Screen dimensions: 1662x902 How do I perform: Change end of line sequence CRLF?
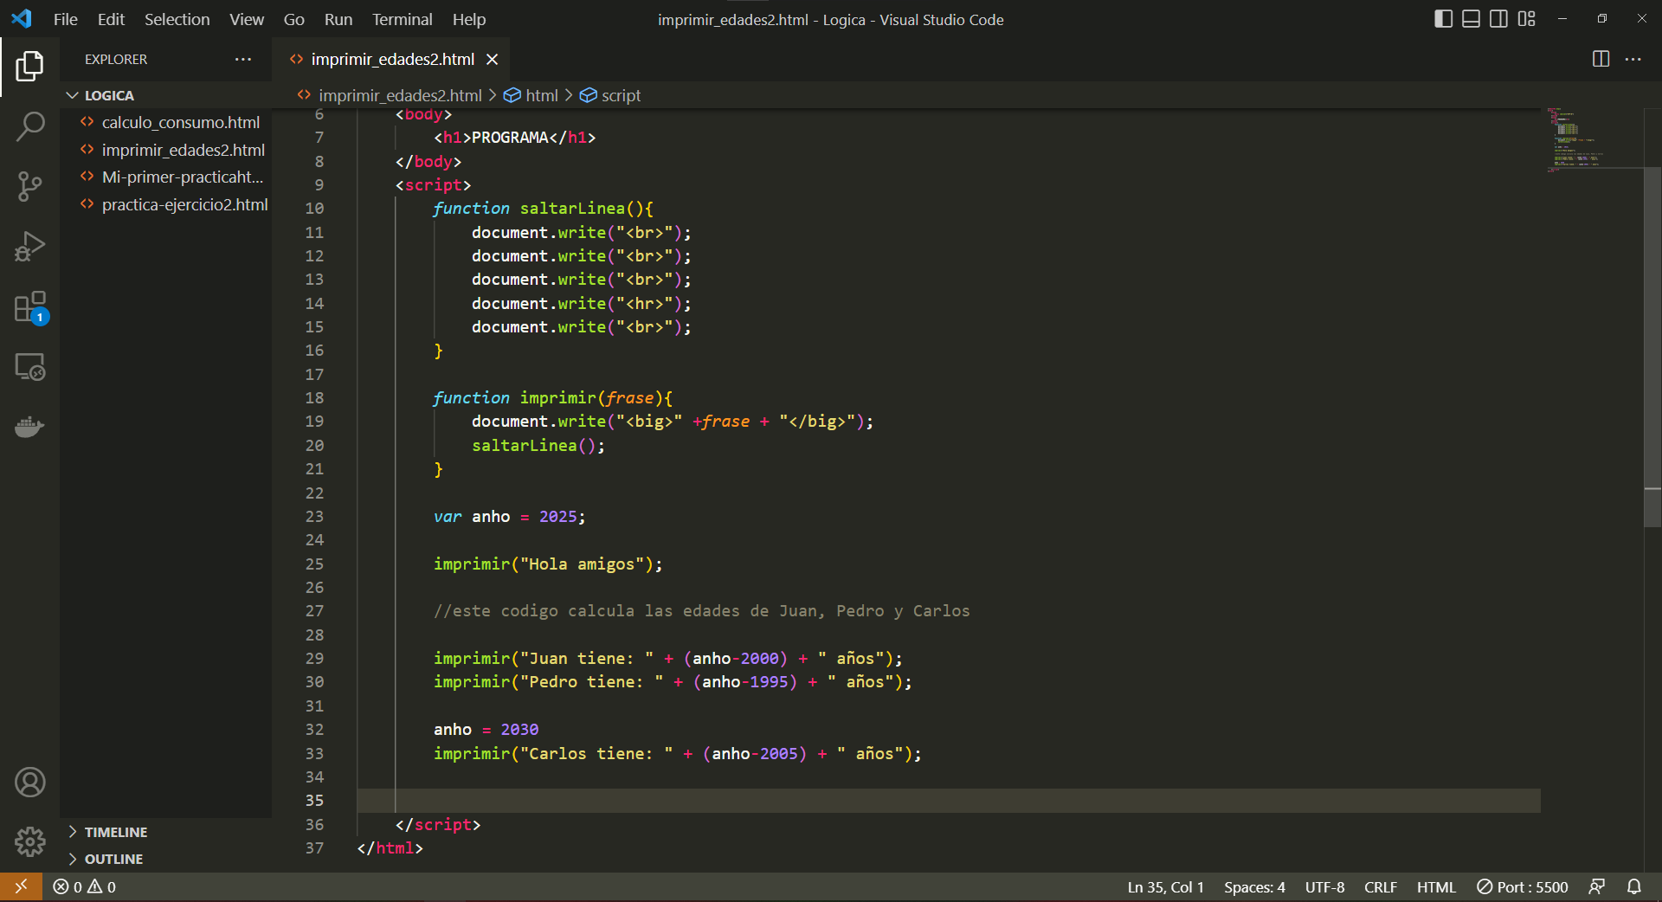(x=1381, y=887)
